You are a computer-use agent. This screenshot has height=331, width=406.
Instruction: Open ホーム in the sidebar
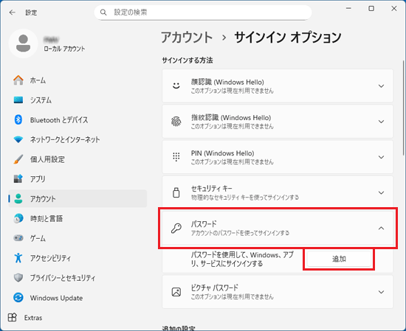click(78, 80)
